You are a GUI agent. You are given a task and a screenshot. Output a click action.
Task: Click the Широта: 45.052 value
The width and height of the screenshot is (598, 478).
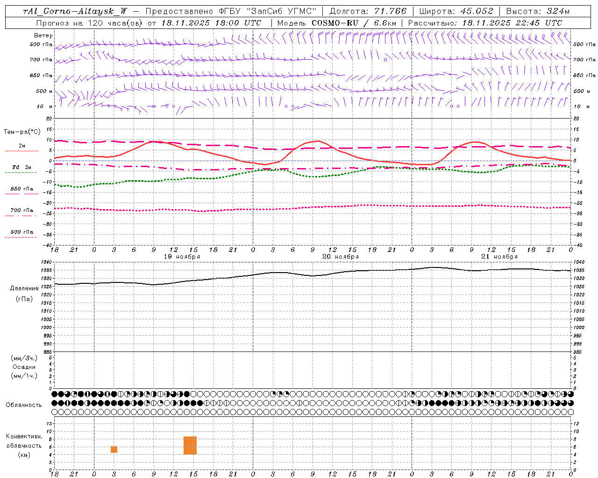pos(456,11)
